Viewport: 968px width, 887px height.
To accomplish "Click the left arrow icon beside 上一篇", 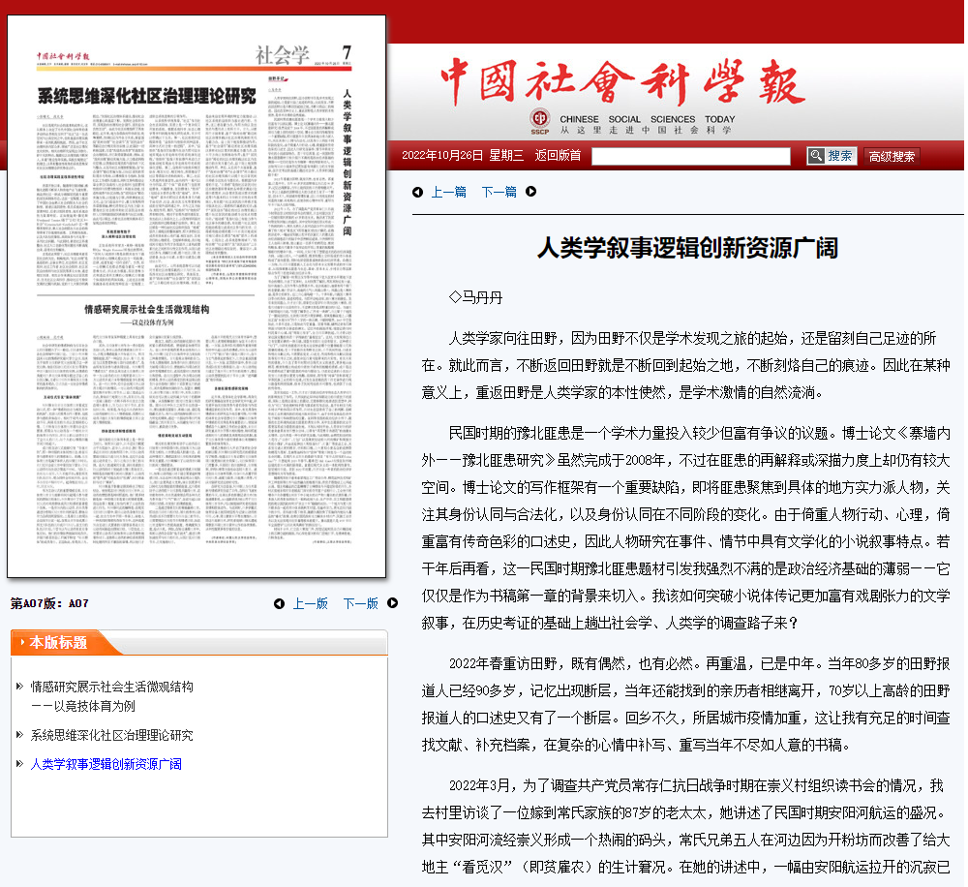I will (417, 192).
